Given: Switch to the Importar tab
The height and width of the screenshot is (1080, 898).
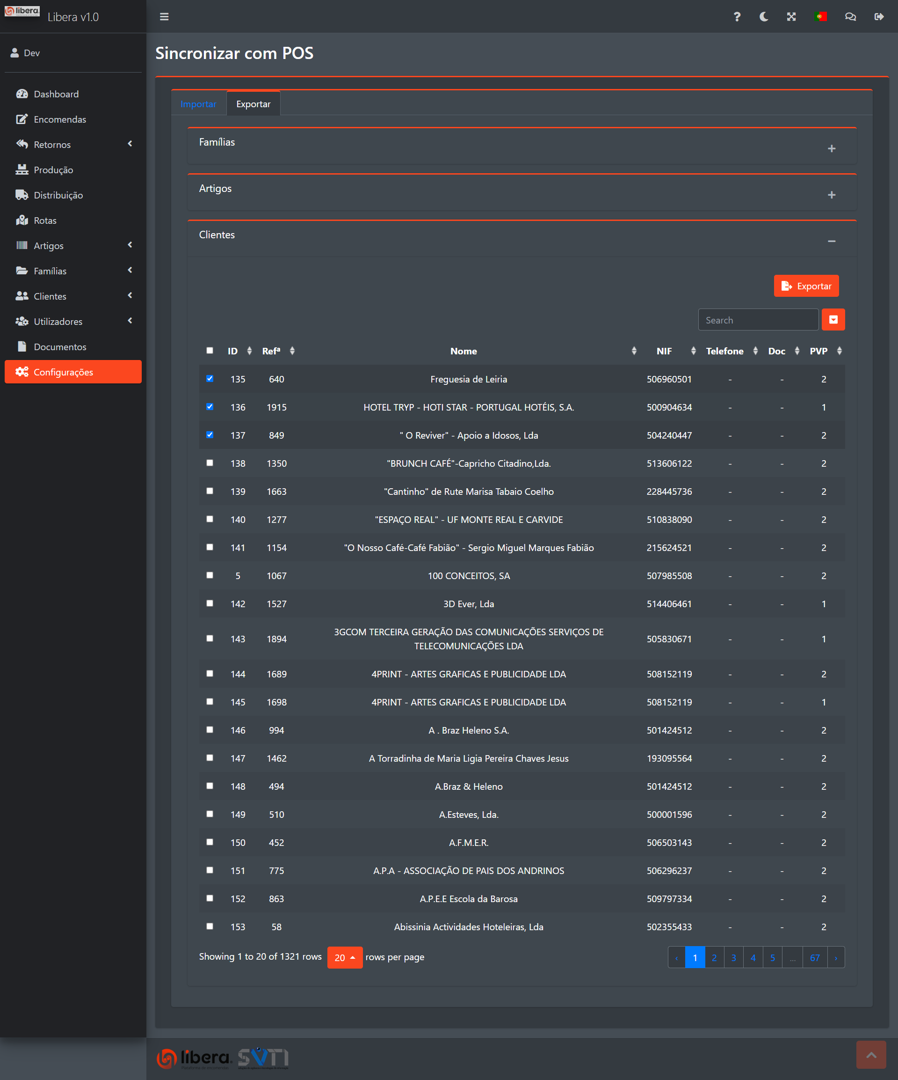Looking at the screenshot, I should 198,104.
